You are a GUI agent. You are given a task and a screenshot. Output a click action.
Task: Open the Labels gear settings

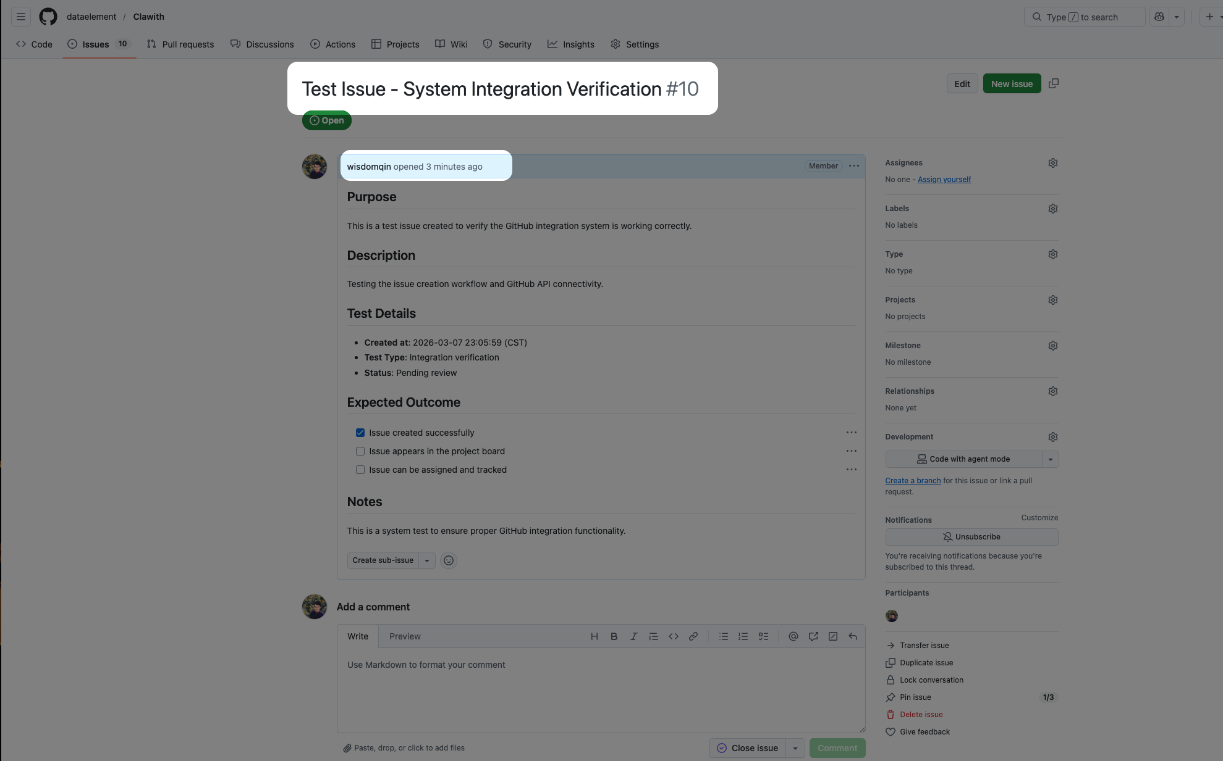(1052, 209)
